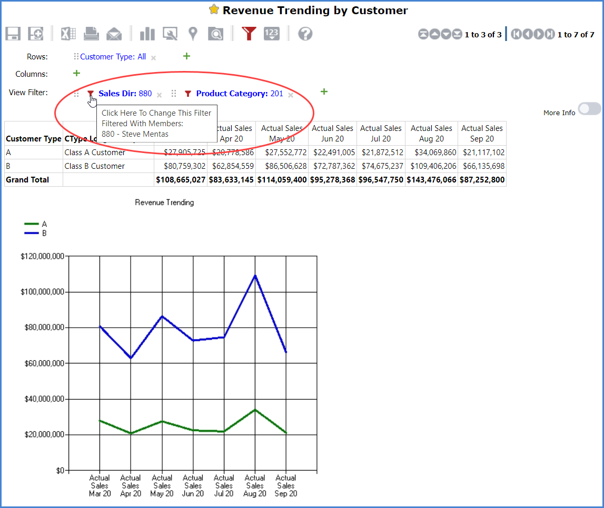The image size is (604, 508).
Task: Open Customer Type: All row selector
Action: click(x=113, y=56)
